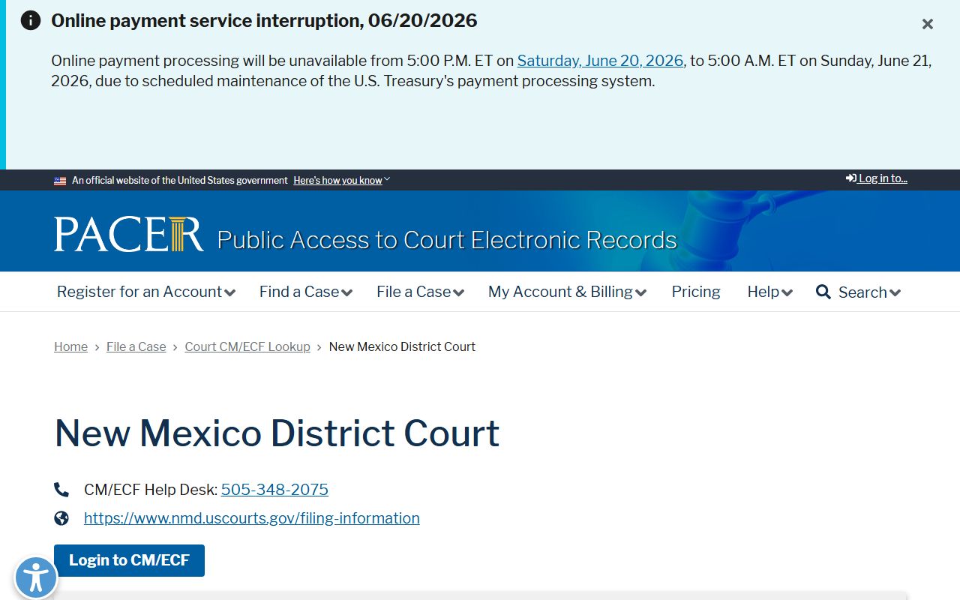This screenshot has width=960, height=600.
Task: Click New Mexico District Court breadcrumb text
Action: point(402,346)
